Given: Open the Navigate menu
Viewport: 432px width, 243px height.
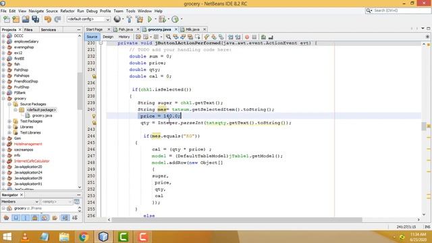Looking at the screenshot, I should click(x=36, y=11).
